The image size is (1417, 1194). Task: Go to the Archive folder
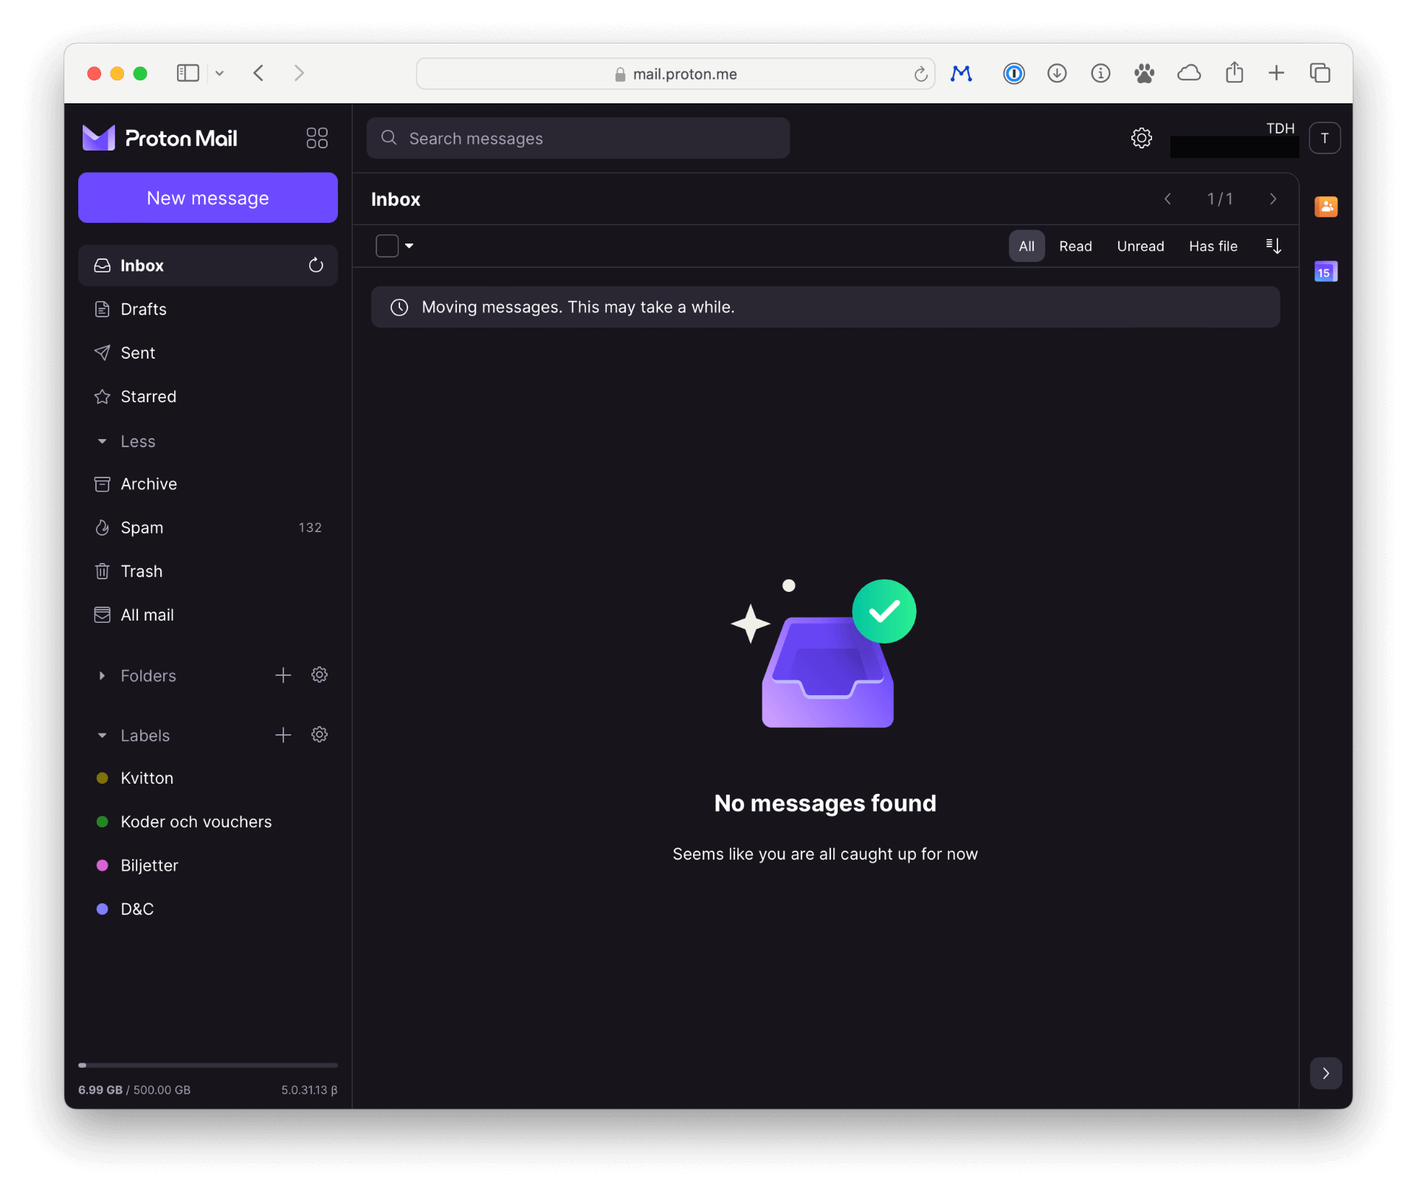pos(148,484)
